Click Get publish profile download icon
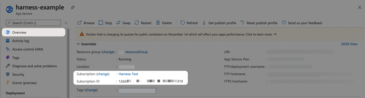 point(204,23)
